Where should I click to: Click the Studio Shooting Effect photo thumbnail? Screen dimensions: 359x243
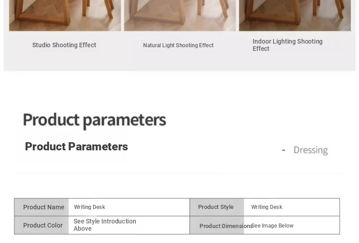point(65,15)
